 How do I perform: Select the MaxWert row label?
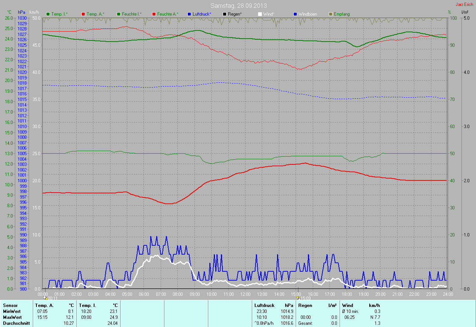(12, 317)
